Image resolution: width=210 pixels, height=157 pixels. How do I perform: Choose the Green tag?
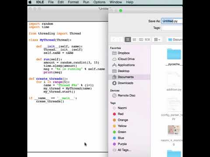click(122, 132)
